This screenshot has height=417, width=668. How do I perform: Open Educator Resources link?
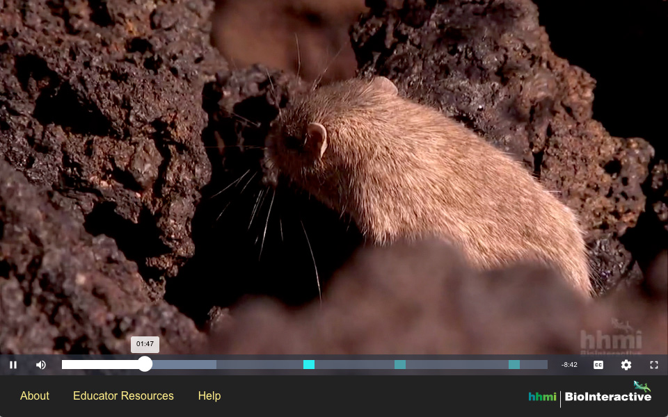(124, 395)
